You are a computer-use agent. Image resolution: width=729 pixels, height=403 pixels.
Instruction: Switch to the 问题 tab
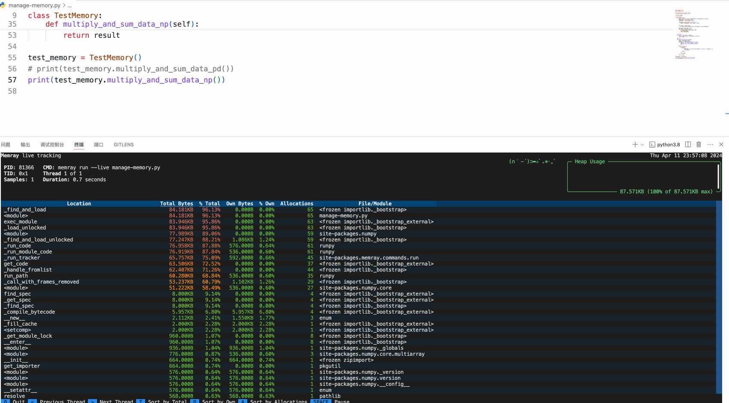click(6, 145)
